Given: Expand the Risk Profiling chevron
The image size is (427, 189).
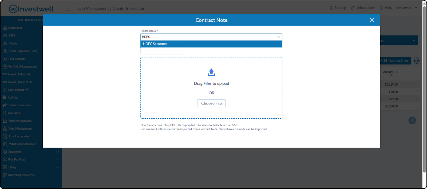Looking at the screenshot, I should pos(57,159).
